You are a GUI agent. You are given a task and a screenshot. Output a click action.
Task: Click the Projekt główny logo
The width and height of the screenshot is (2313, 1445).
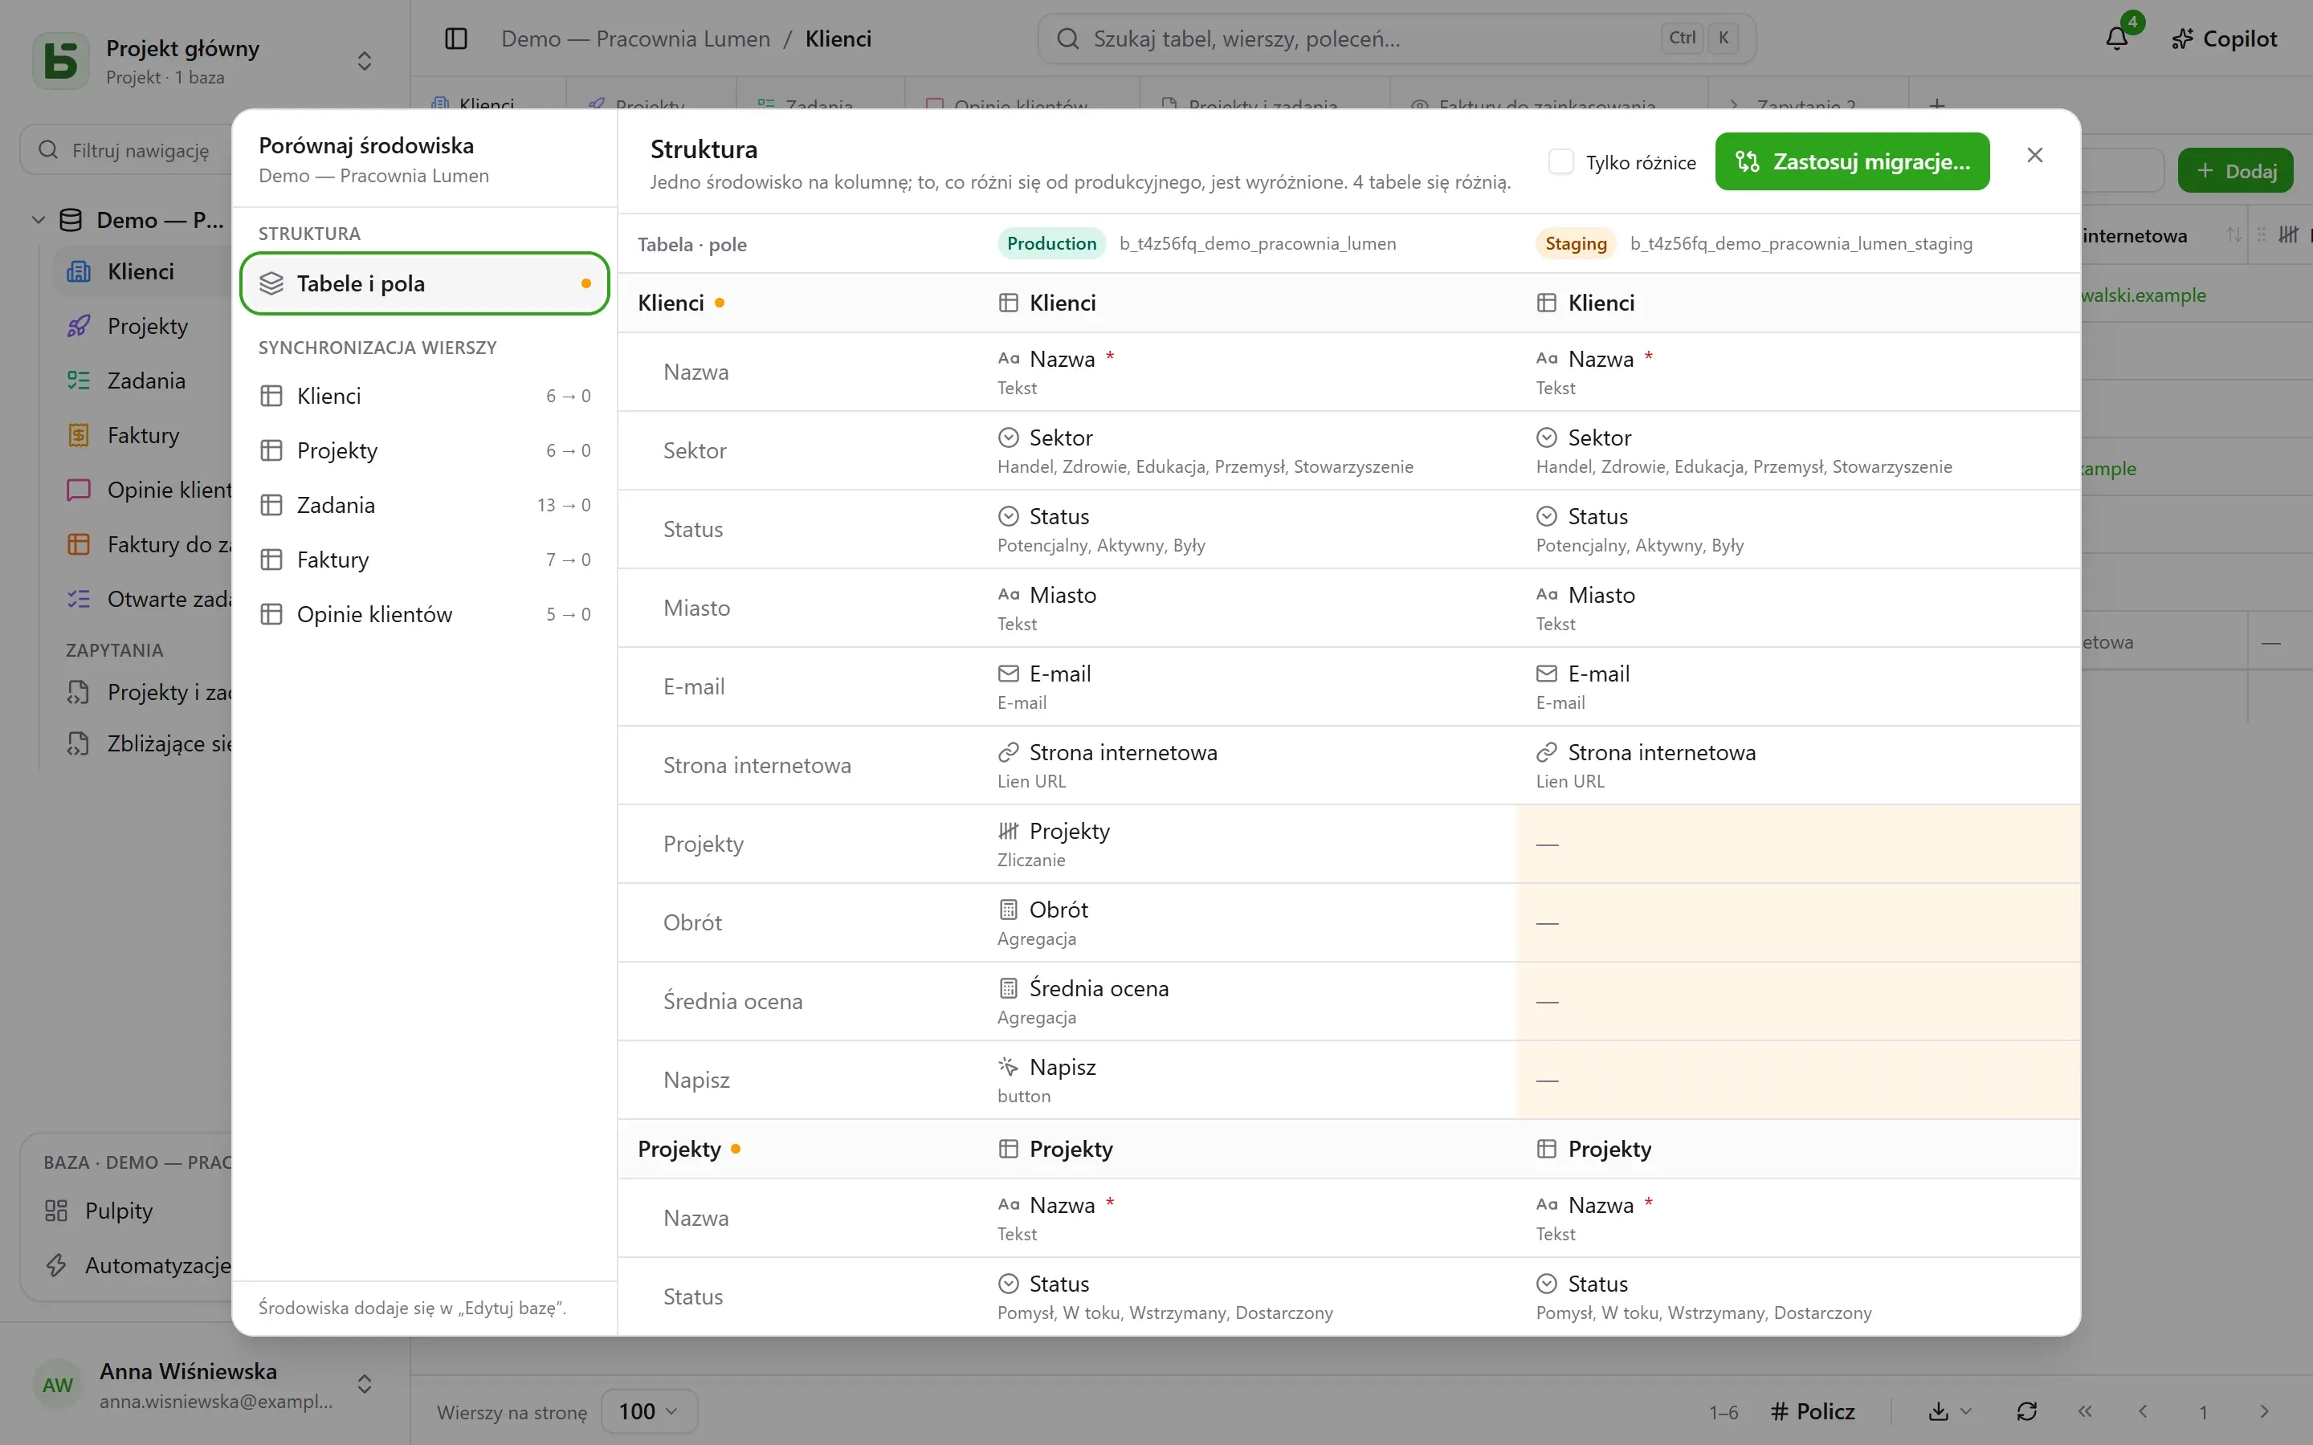(x=61, y=61)
